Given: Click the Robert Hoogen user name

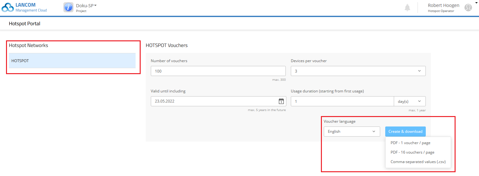Looking at the screenshot, I should pos(443,5).
